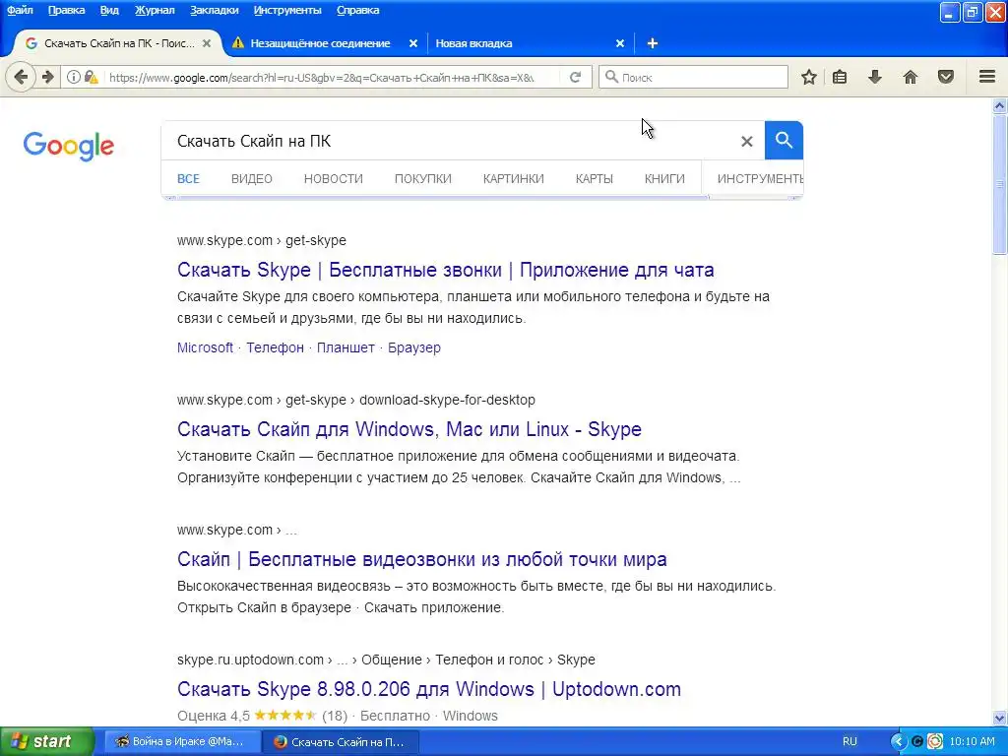Open 'Скачать Skype | Бесплатные звонки' result

pyautogui.click(x=446, y=270)
